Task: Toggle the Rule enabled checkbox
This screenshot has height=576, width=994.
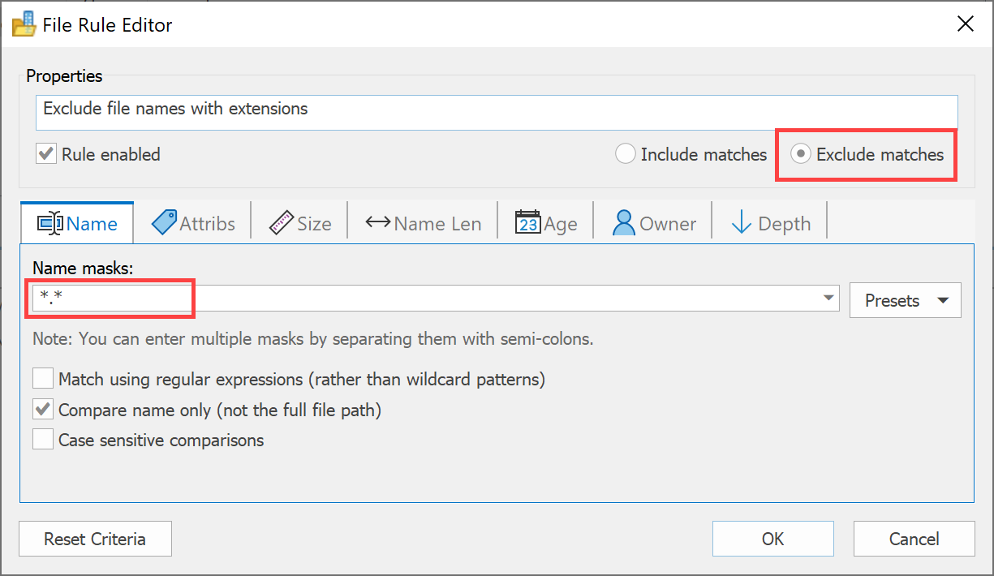Action: point(45,154)
